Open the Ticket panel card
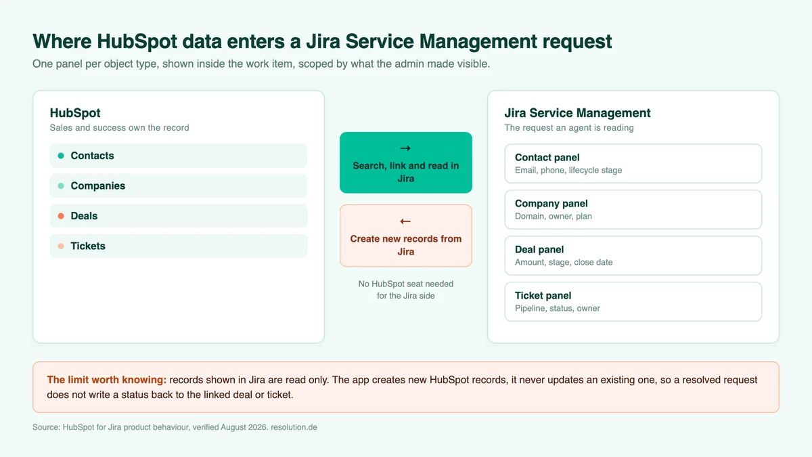 tap(633, 301)
